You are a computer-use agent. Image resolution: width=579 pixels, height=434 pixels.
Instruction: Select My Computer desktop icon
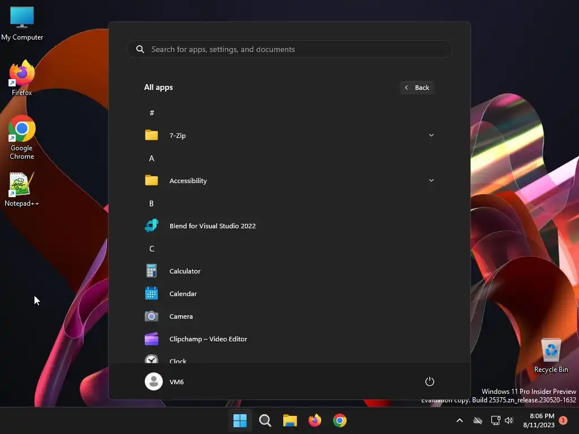tap(22, 24)
